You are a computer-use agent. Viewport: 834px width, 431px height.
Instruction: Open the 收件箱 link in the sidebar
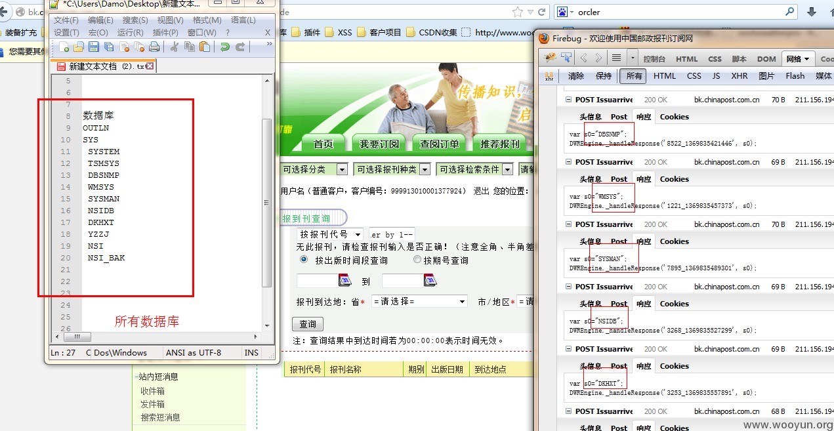pos(152,391)
